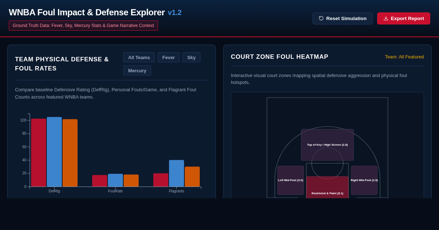
Task: Click the blue FoulRate bar
Action: click(115, 180)
